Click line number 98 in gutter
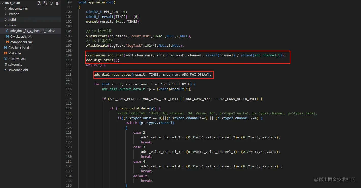The image size is (361, 188). tap(70, 2)
